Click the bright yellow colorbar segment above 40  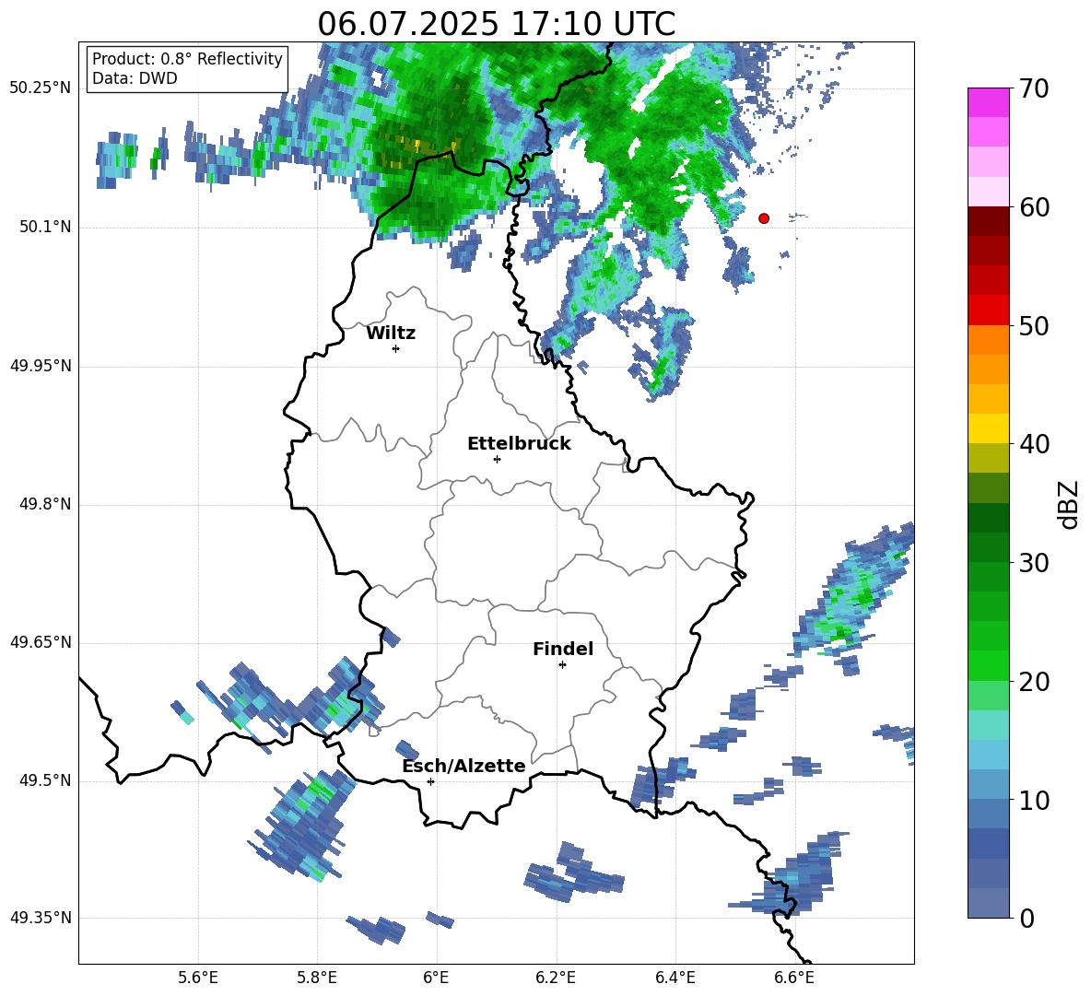[988, 428]
